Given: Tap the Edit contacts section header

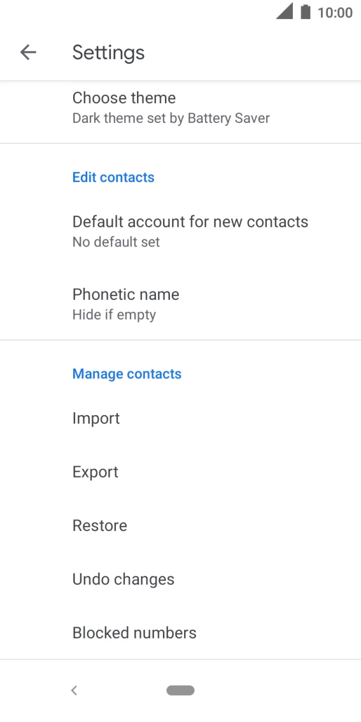Looking at the screenshot, I should [x=113, y=177].
